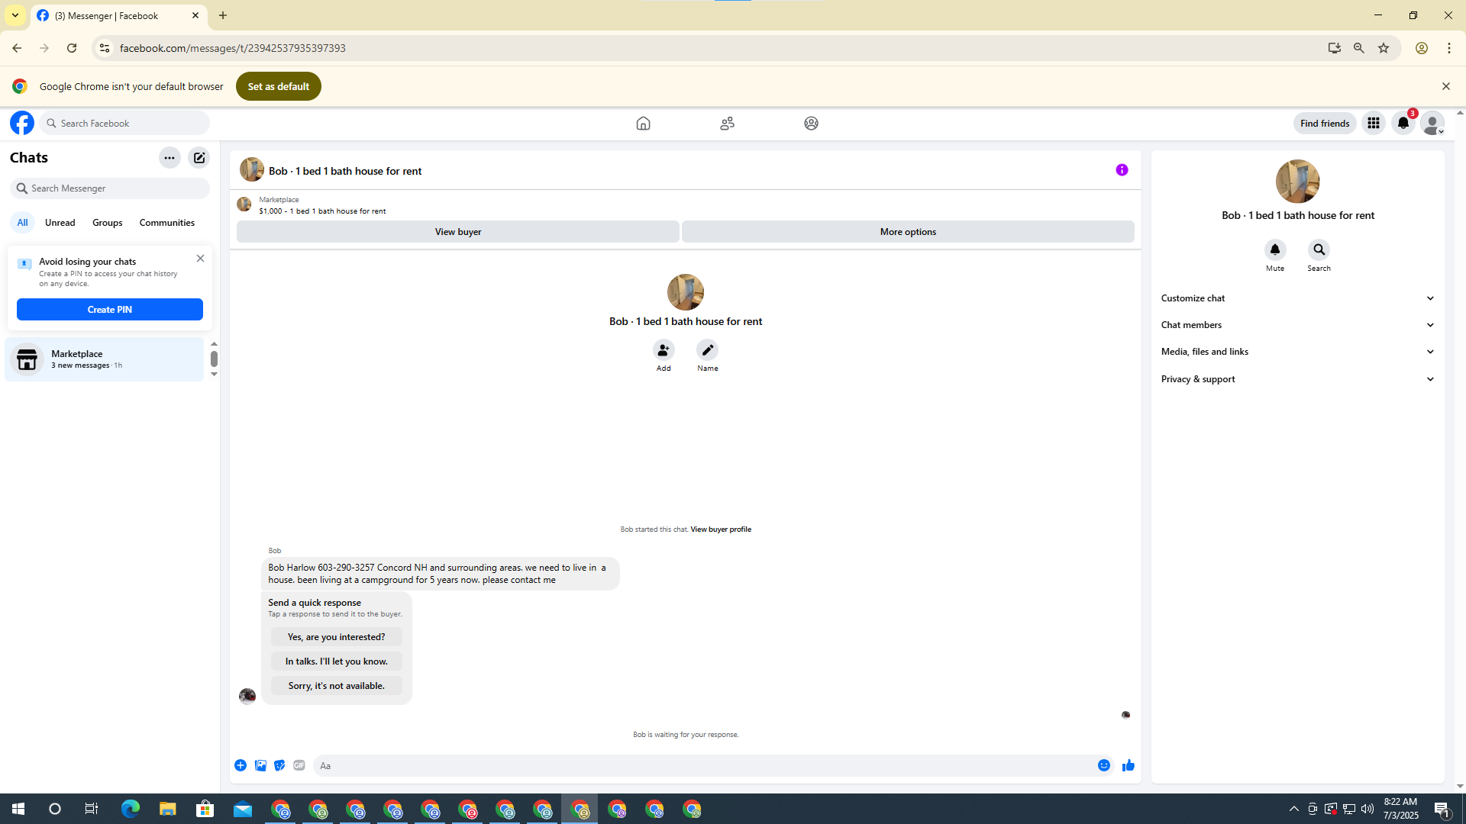Dismiss the Avoid losing your chats card

(200, 258)
